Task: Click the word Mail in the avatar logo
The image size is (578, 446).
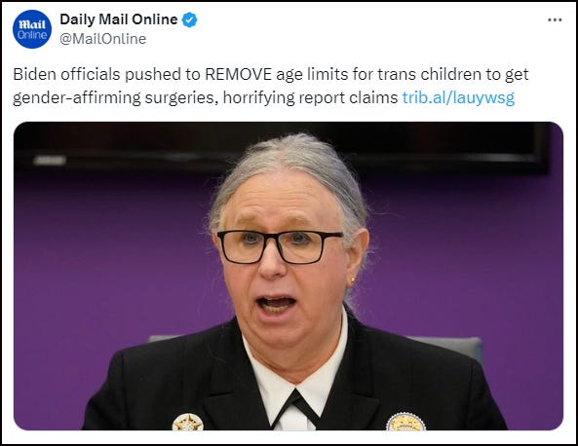Action: (x=32, y=24)
